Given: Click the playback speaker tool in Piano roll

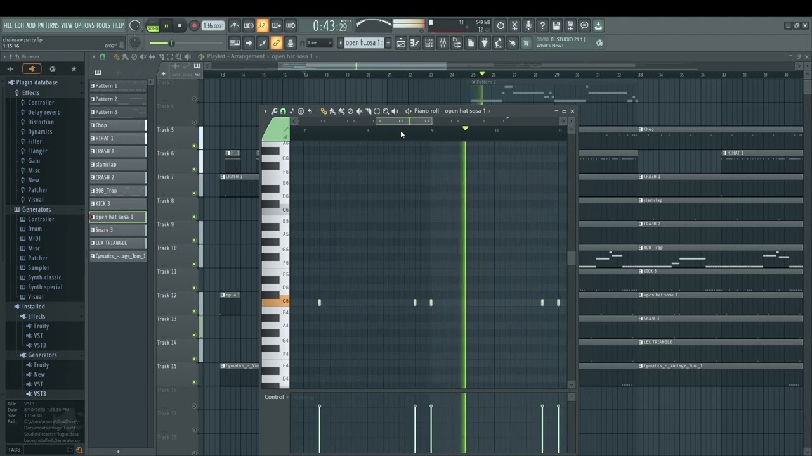Looking at the screenshot, I should pos(395,111).
